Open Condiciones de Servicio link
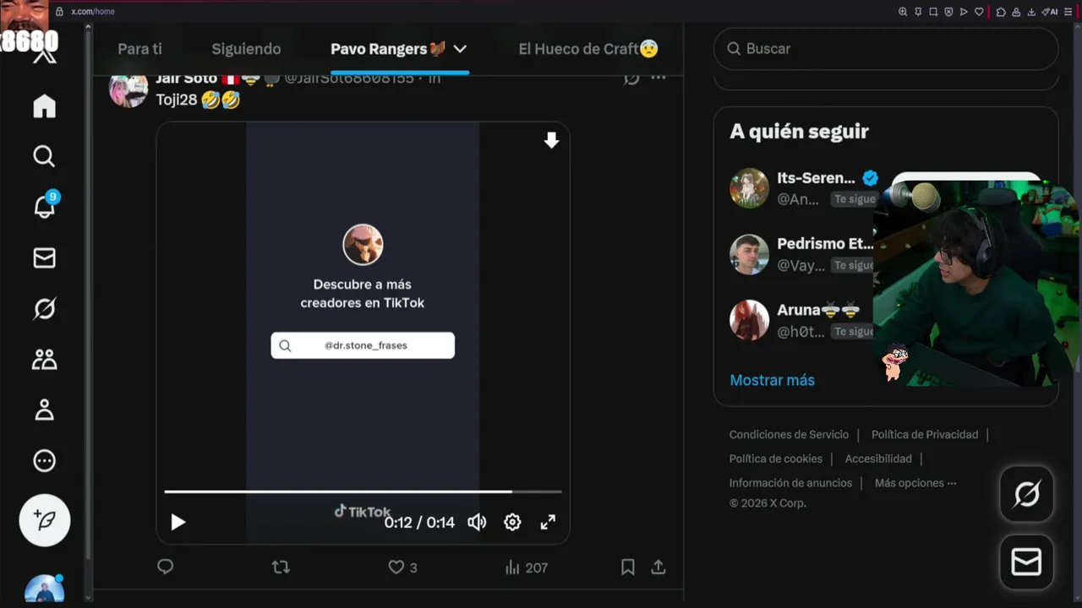 click(789, 435)
